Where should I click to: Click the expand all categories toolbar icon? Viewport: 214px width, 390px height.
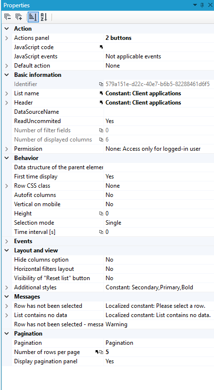point(18,17)
